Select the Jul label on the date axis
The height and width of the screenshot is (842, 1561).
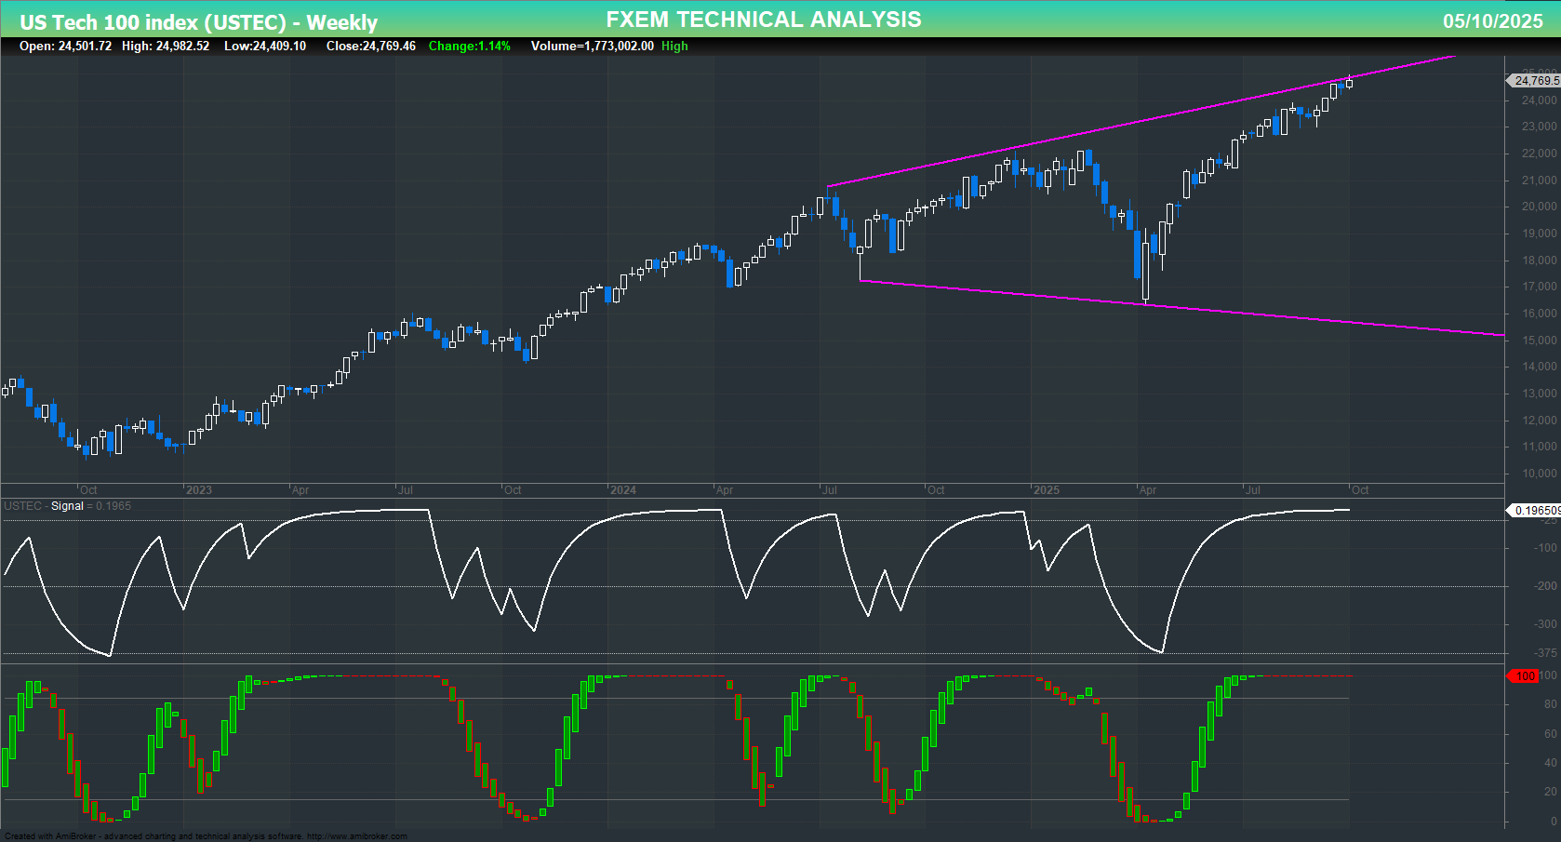[1253, 489]
